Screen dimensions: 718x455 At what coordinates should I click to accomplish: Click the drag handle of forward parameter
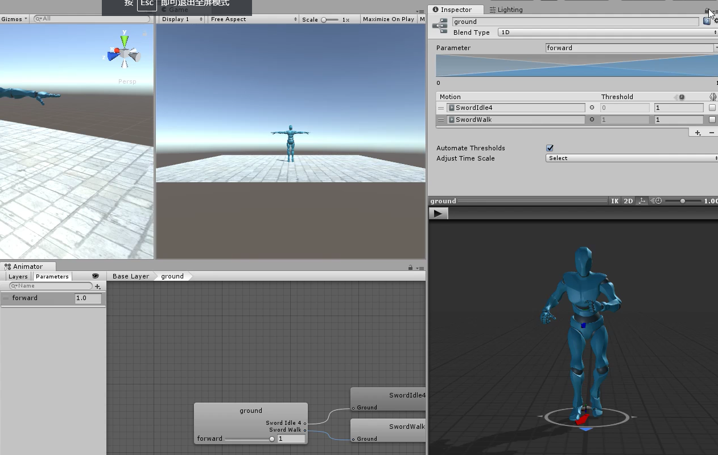coord(6,298)
